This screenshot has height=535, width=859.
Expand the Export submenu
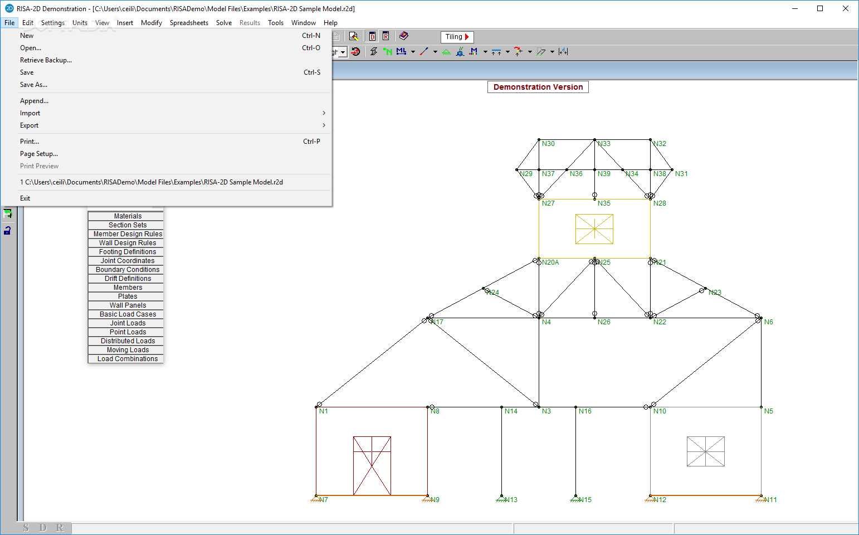(x=173, y=125)
